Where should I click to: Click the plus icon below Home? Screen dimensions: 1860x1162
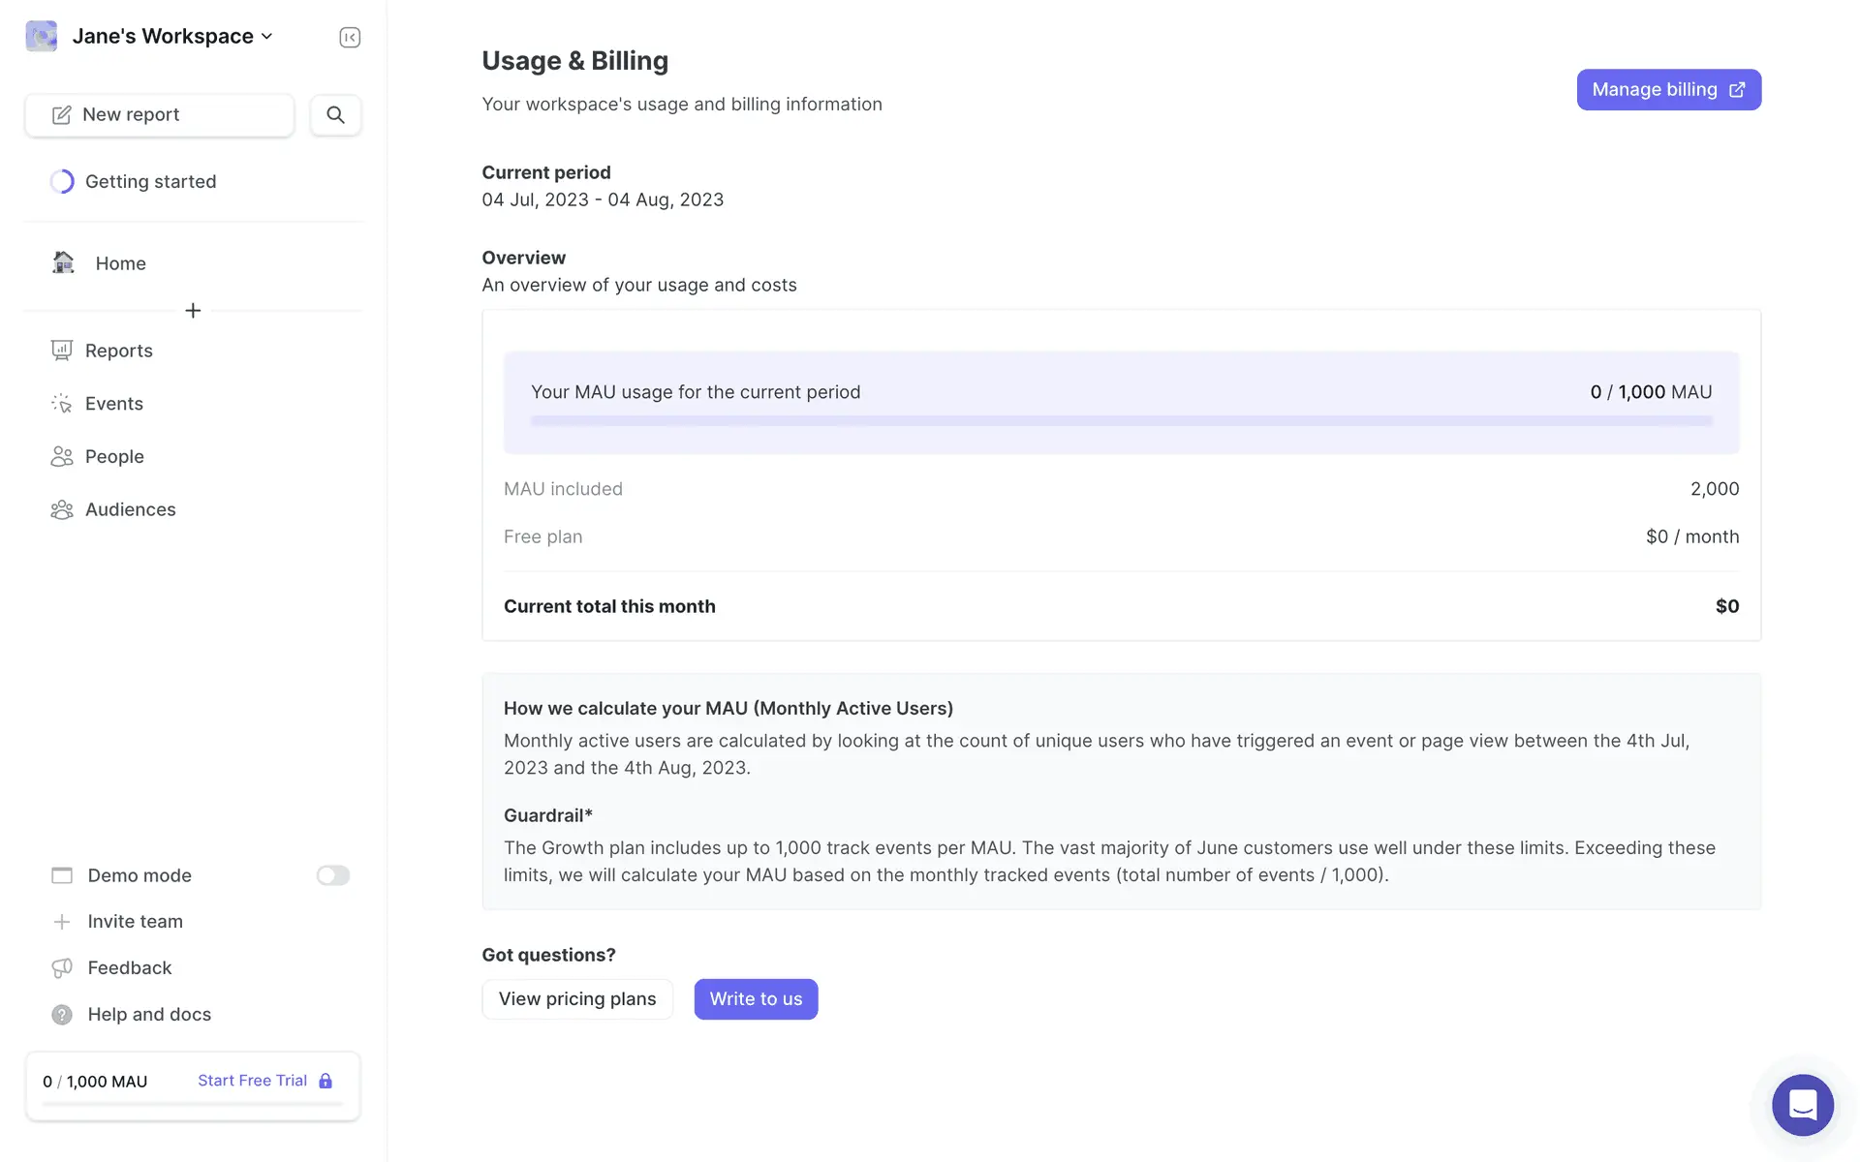click(193, 311)
